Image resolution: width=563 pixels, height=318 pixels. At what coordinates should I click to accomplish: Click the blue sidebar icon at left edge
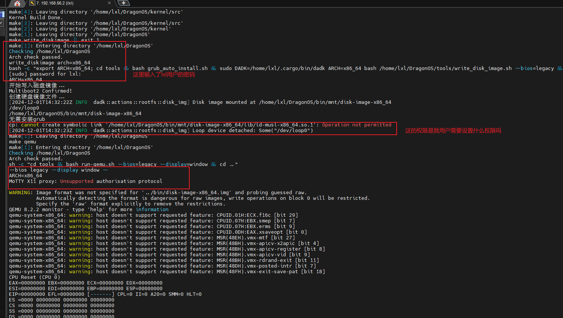[x=2, y=14]
